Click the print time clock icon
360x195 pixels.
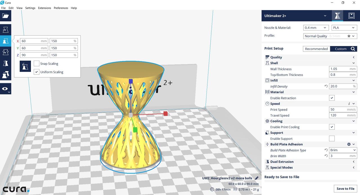(212, 189)
